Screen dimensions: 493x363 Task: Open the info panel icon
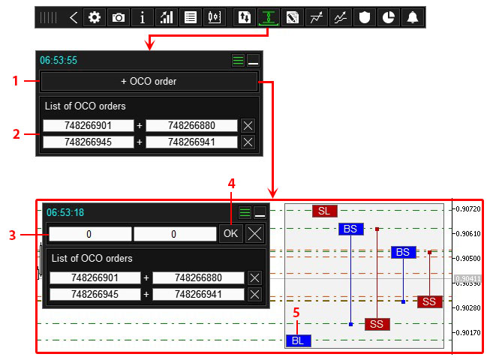pos(143,17)
